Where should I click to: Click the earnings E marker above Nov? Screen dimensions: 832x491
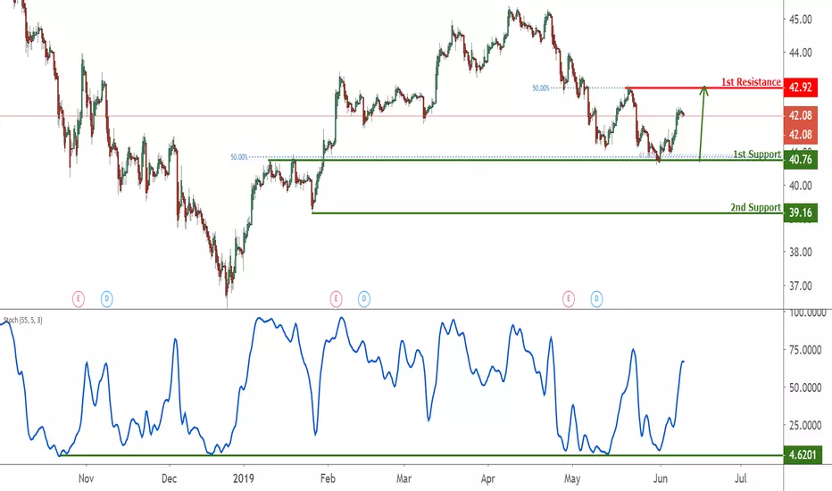78,299
